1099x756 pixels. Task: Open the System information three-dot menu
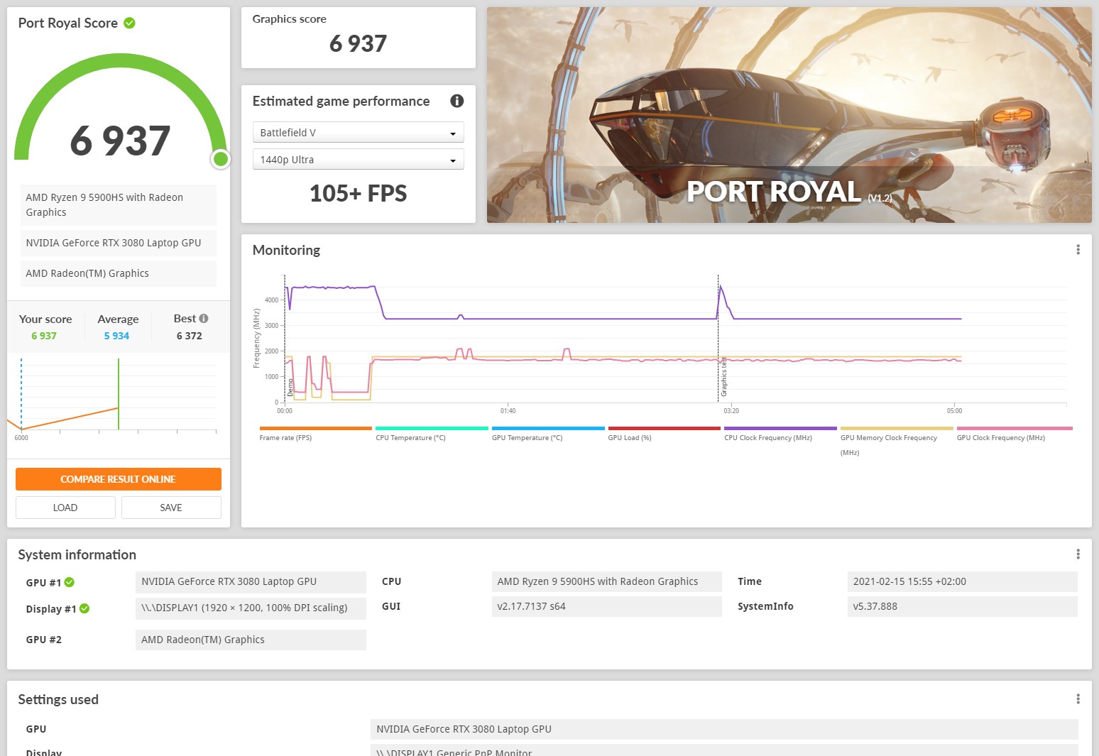point(1078,554)
